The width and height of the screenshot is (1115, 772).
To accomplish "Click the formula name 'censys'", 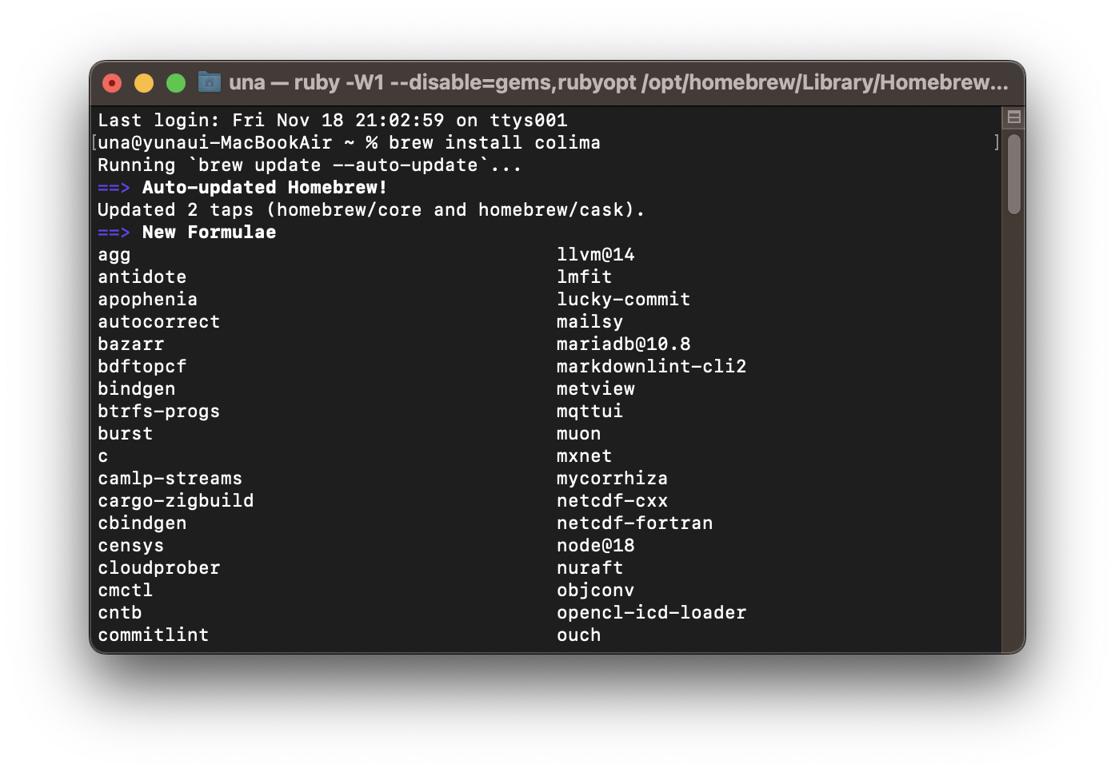I will (x=131, y=546).
